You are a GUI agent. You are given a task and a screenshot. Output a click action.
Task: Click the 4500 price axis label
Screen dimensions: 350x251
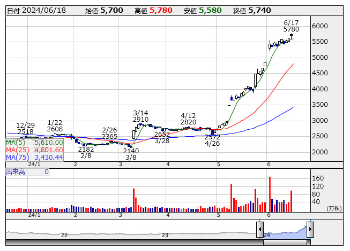[x=320, y=73]
